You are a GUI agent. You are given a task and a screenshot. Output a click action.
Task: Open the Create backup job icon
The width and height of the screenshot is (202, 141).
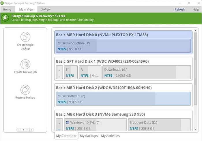[x=25, y=64]
